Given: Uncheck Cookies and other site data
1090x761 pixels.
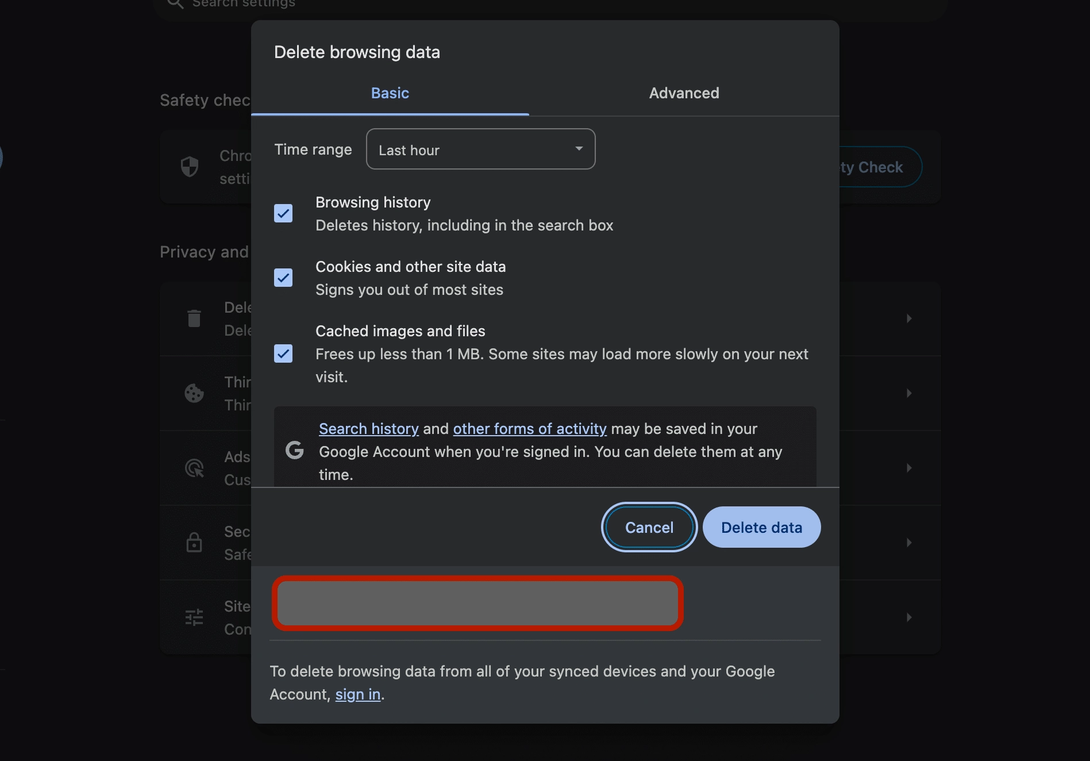Looking at the screenshot, I should point(283,278).
